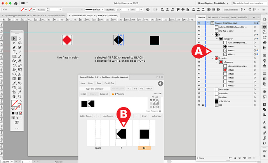The image size is (268, 163).
Task: Switch to the Farbe panel tab
Action: pos(234,17)
